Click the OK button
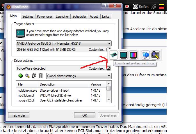Image resolution: width=196 pixels, height=134 pixels. [85, 115]
